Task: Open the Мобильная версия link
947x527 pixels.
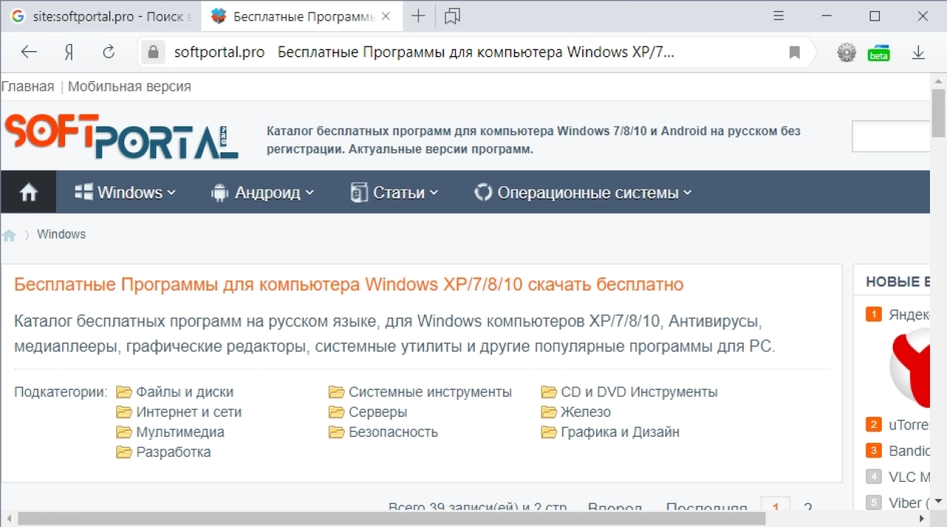Action: tap(129, 86)
